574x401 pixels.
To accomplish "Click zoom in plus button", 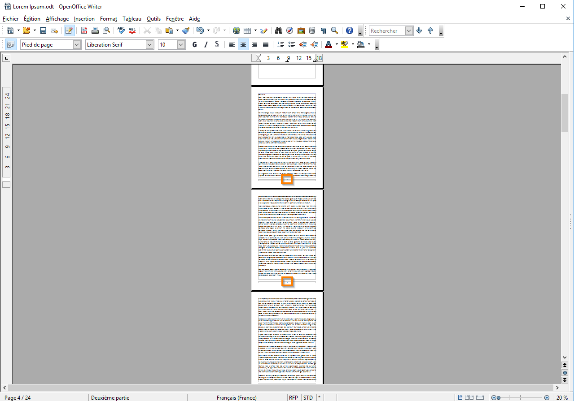I will pos(547,397).
